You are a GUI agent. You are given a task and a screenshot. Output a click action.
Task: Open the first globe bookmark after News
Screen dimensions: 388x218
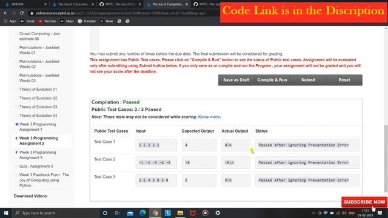click(x=119, y=21)
